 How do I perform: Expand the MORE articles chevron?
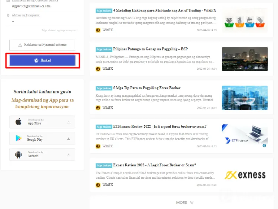pyautogui.click(x=192, y=202)
